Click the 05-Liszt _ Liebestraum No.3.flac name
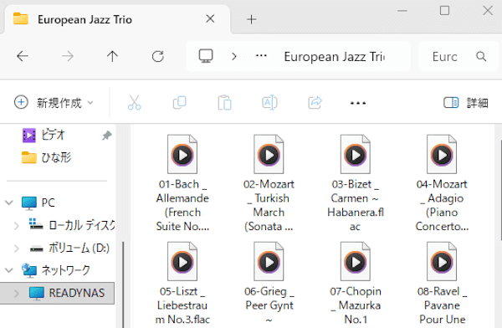Image resolution: width=502 pixels, height=328 pixels. coord(182,305)
